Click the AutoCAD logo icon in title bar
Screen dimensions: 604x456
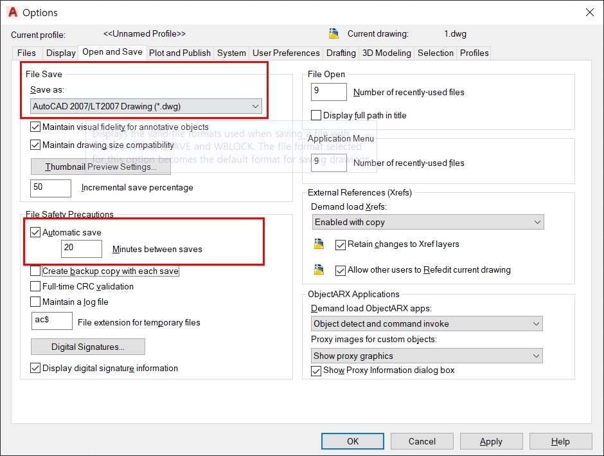point(13,12)
